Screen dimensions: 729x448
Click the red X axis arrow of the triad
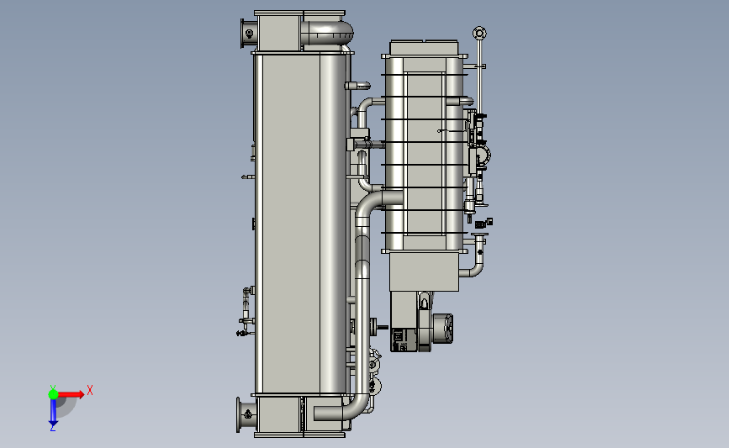[71, 394]
